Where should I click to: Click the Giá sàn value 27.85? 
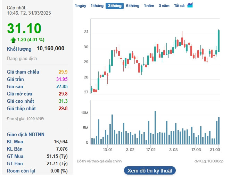[61, 86]
